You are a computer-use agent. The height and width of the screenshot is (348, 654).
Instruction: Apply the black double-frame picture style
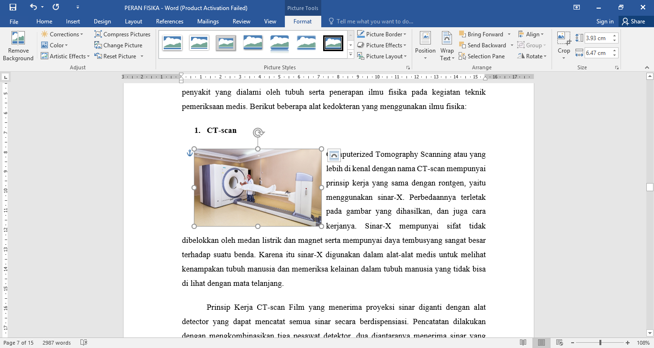[333, 43]
